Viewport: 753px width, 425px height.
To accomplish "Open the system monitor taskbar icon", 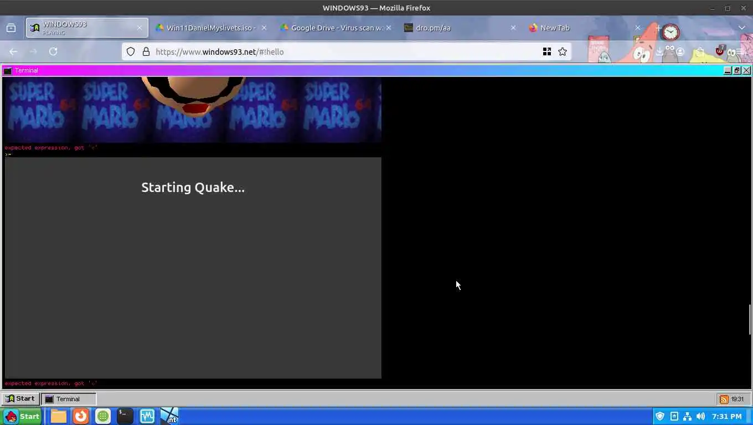I will pyautogui.click(x=147, y=416).
